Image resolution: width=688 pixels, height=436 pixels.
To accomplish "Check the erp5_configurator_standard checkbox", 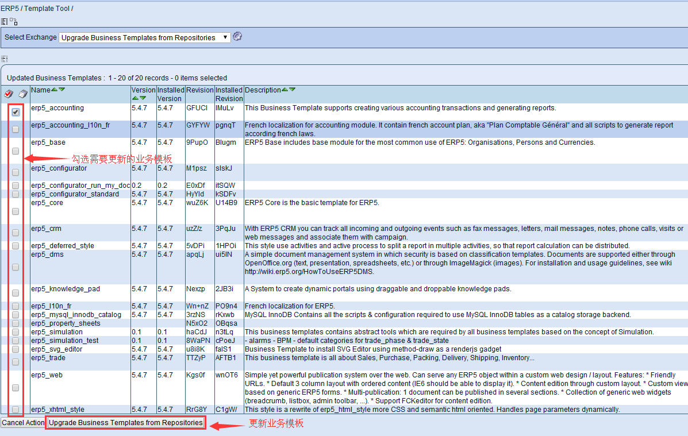I will pyautogui.click(x=16, y=194).
